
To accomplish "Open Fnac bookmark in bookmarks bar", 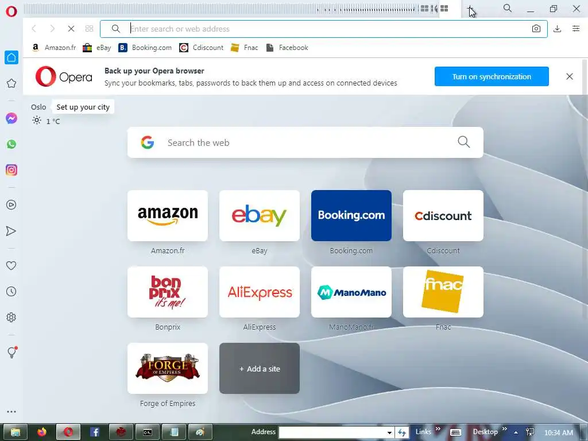I will [245, 48].
